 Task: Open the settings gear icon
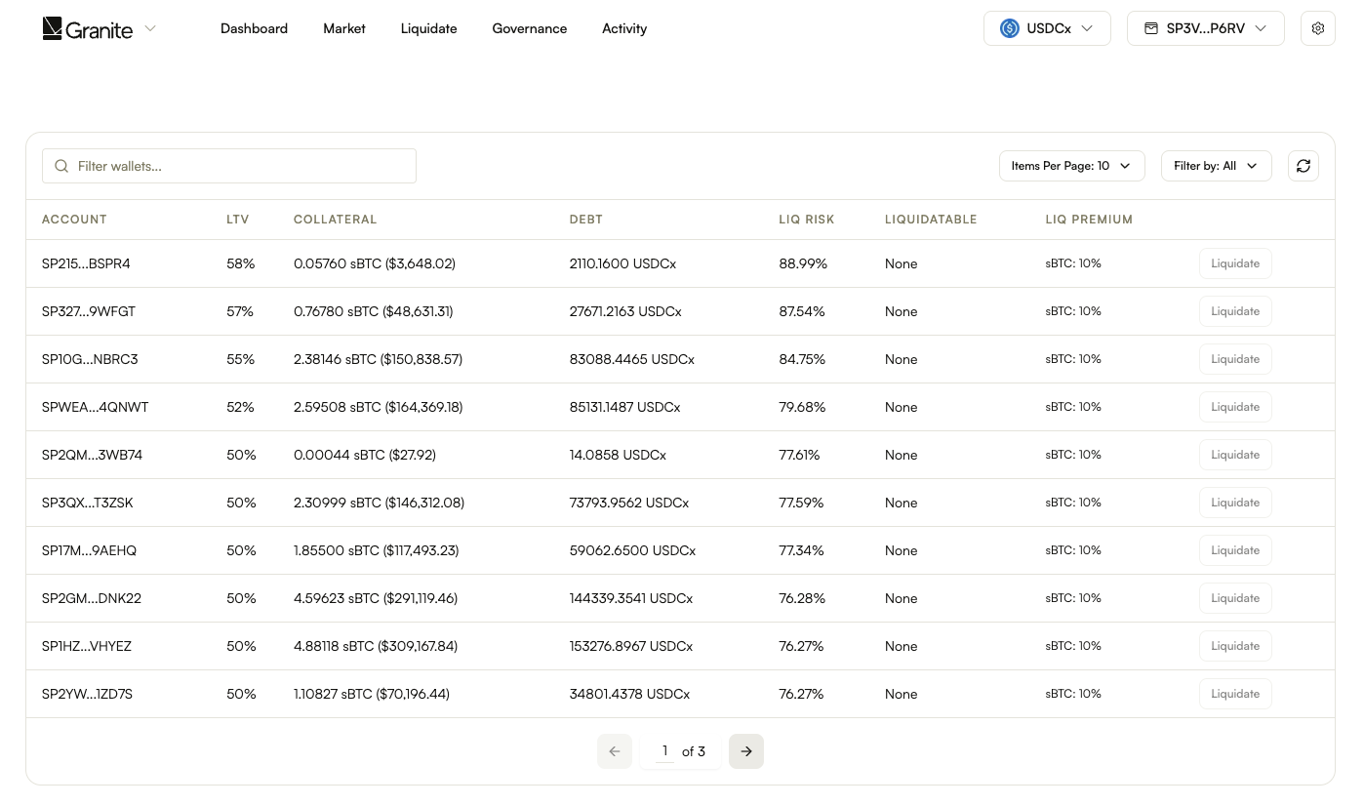tap(1318, 28)
